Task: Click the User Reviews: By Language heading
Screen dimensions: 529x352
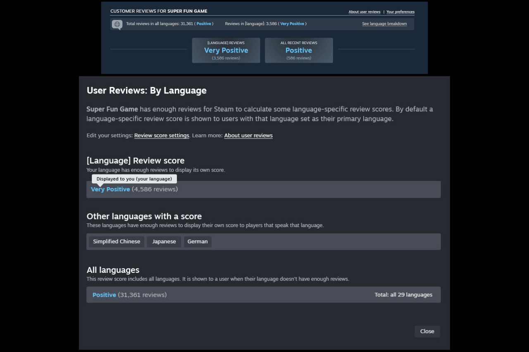Action: click(x=146, y=91)
